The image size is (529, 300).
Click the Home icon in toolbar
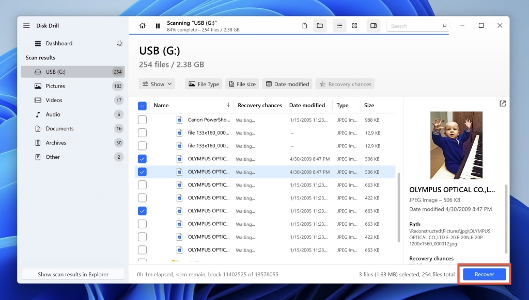[x=142, y=25]
